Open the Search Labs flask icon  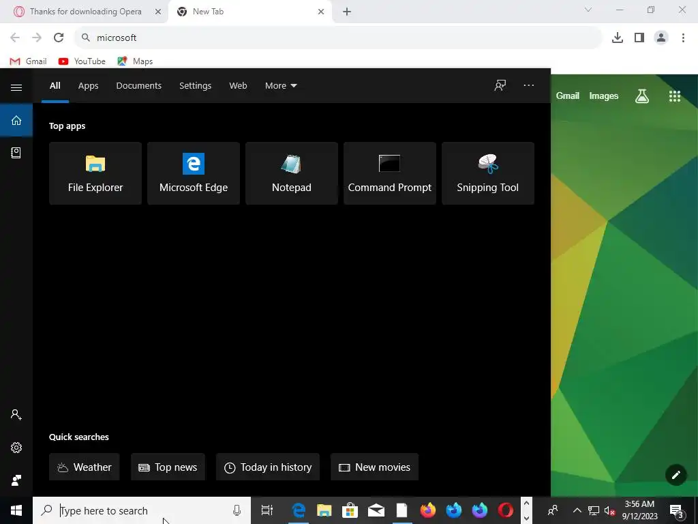click(642, 96)
